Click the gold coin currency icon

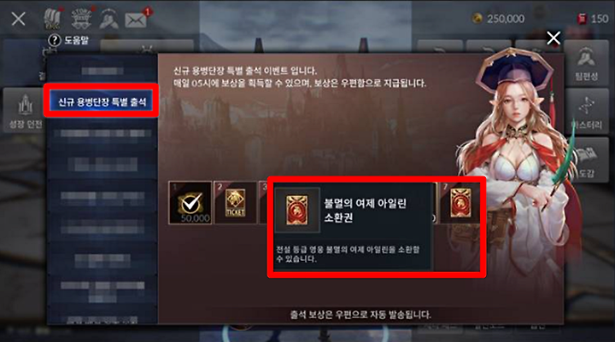(x=477, y=19)
